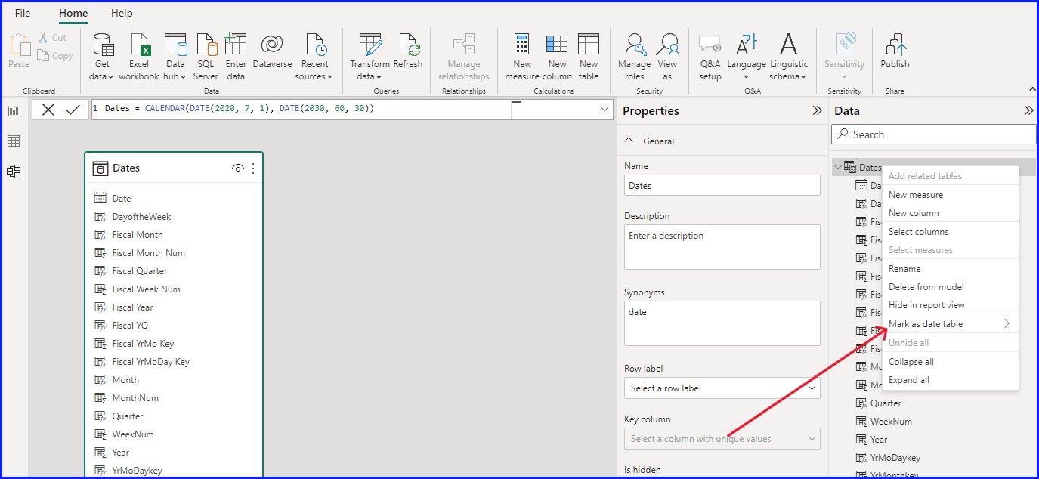Expand the formula bar dropdown
The width and height of the screenshot is (1039, 479).
click(x=605, y=109)
